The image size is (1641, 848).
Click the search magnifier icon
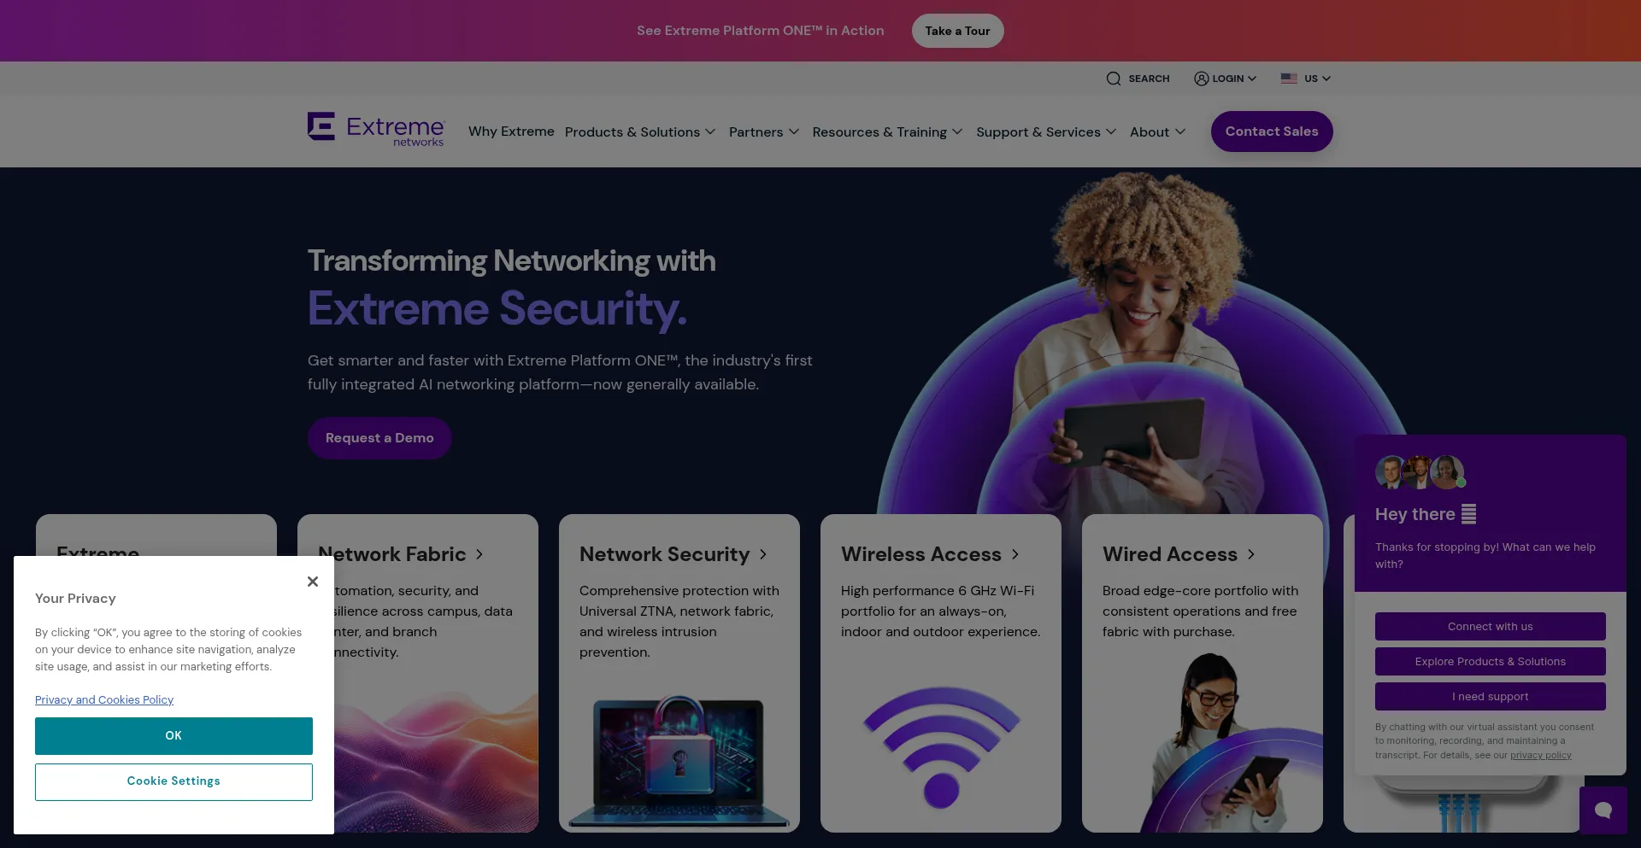click(x=1113, y=79)
